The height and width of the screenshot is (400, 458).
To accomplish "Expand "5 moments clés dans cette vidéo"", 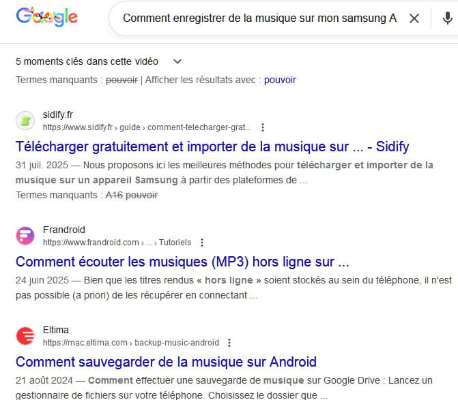I will pyautogui.click(x=177, y=61).
